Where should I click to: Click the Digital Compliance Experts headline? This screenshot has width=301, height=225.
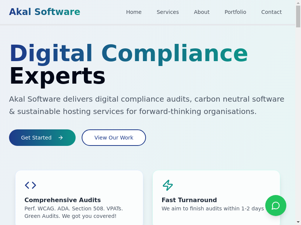(128, 64)
